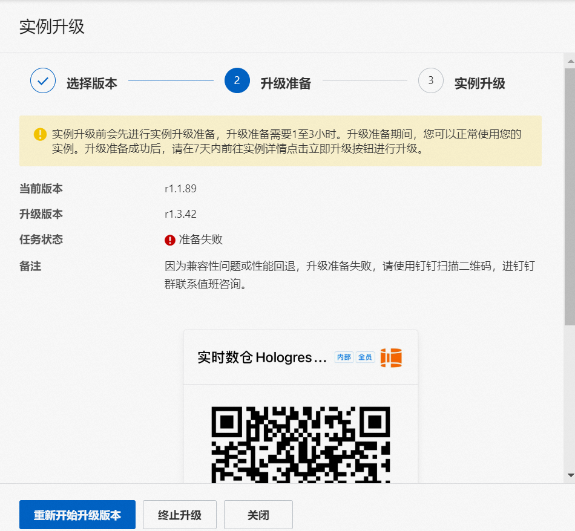This screenshot has width=575, height=531.
Task: Click the DingTalk QR code image
Action: [301, 445]
